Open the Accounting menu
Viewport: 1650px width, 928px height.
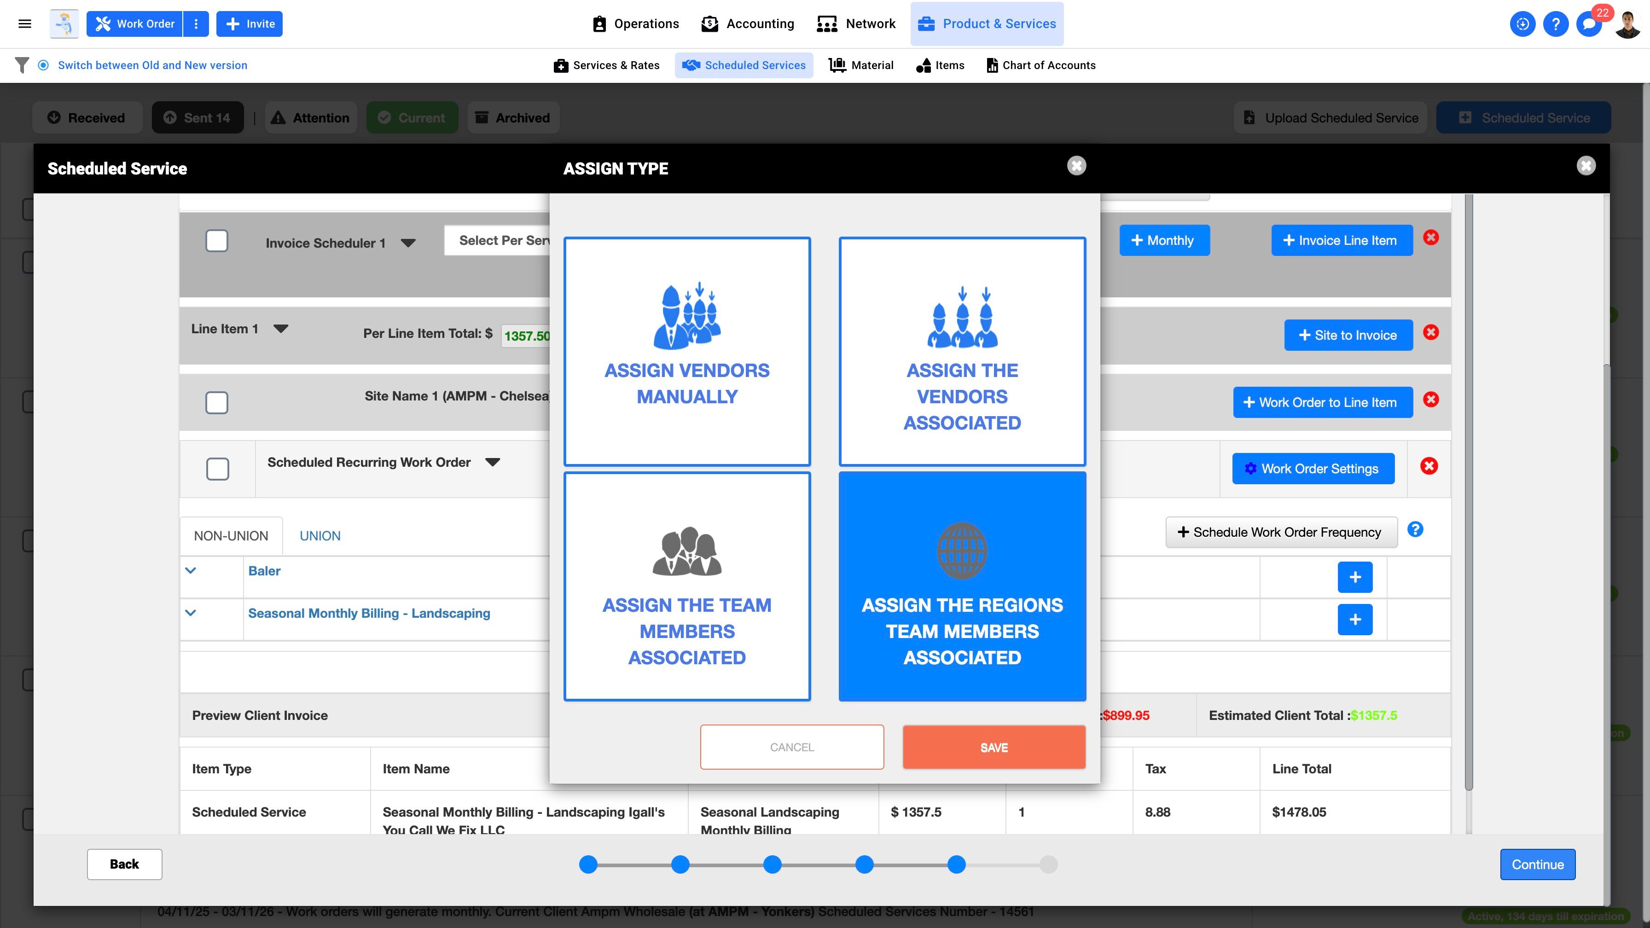coord(748,23)
